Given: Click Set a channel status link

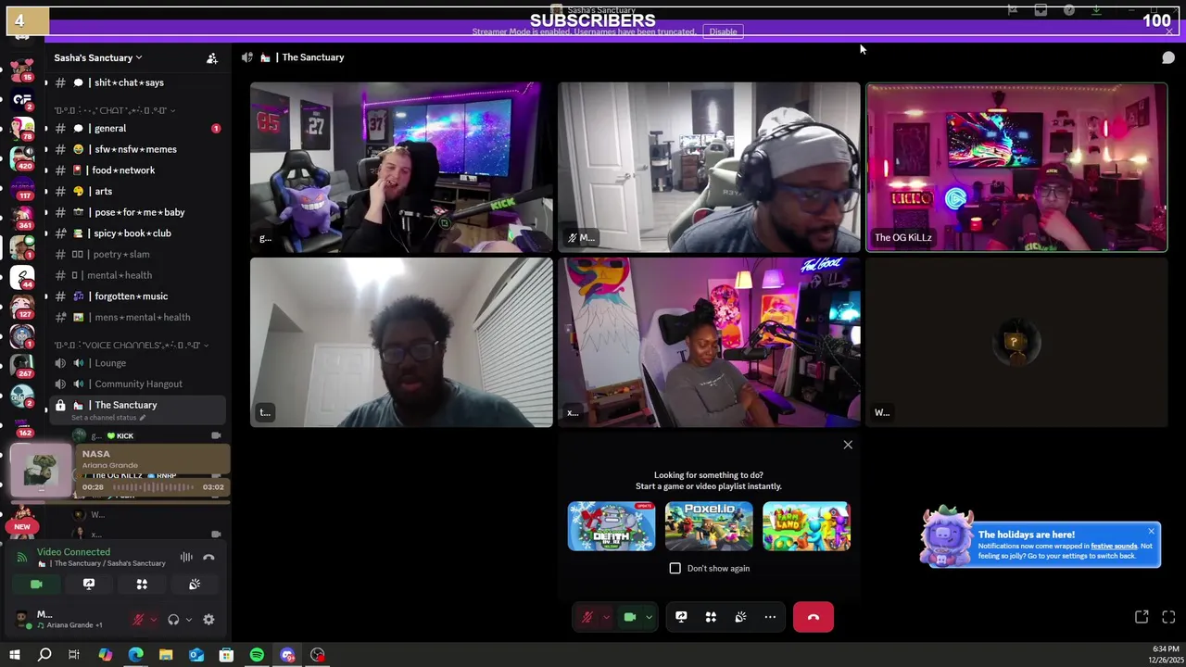Looking at the screenshot, I should click(x=108, y=418).
